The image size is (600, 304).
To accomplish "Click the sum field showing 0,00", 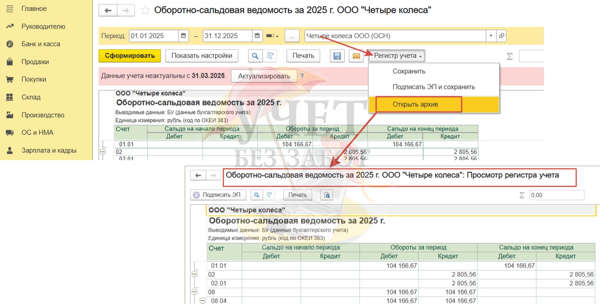I will tap(556, 195).
